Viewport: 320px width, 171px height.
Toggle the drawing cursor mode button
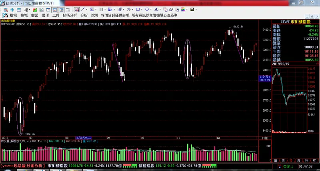pos(77,9)
